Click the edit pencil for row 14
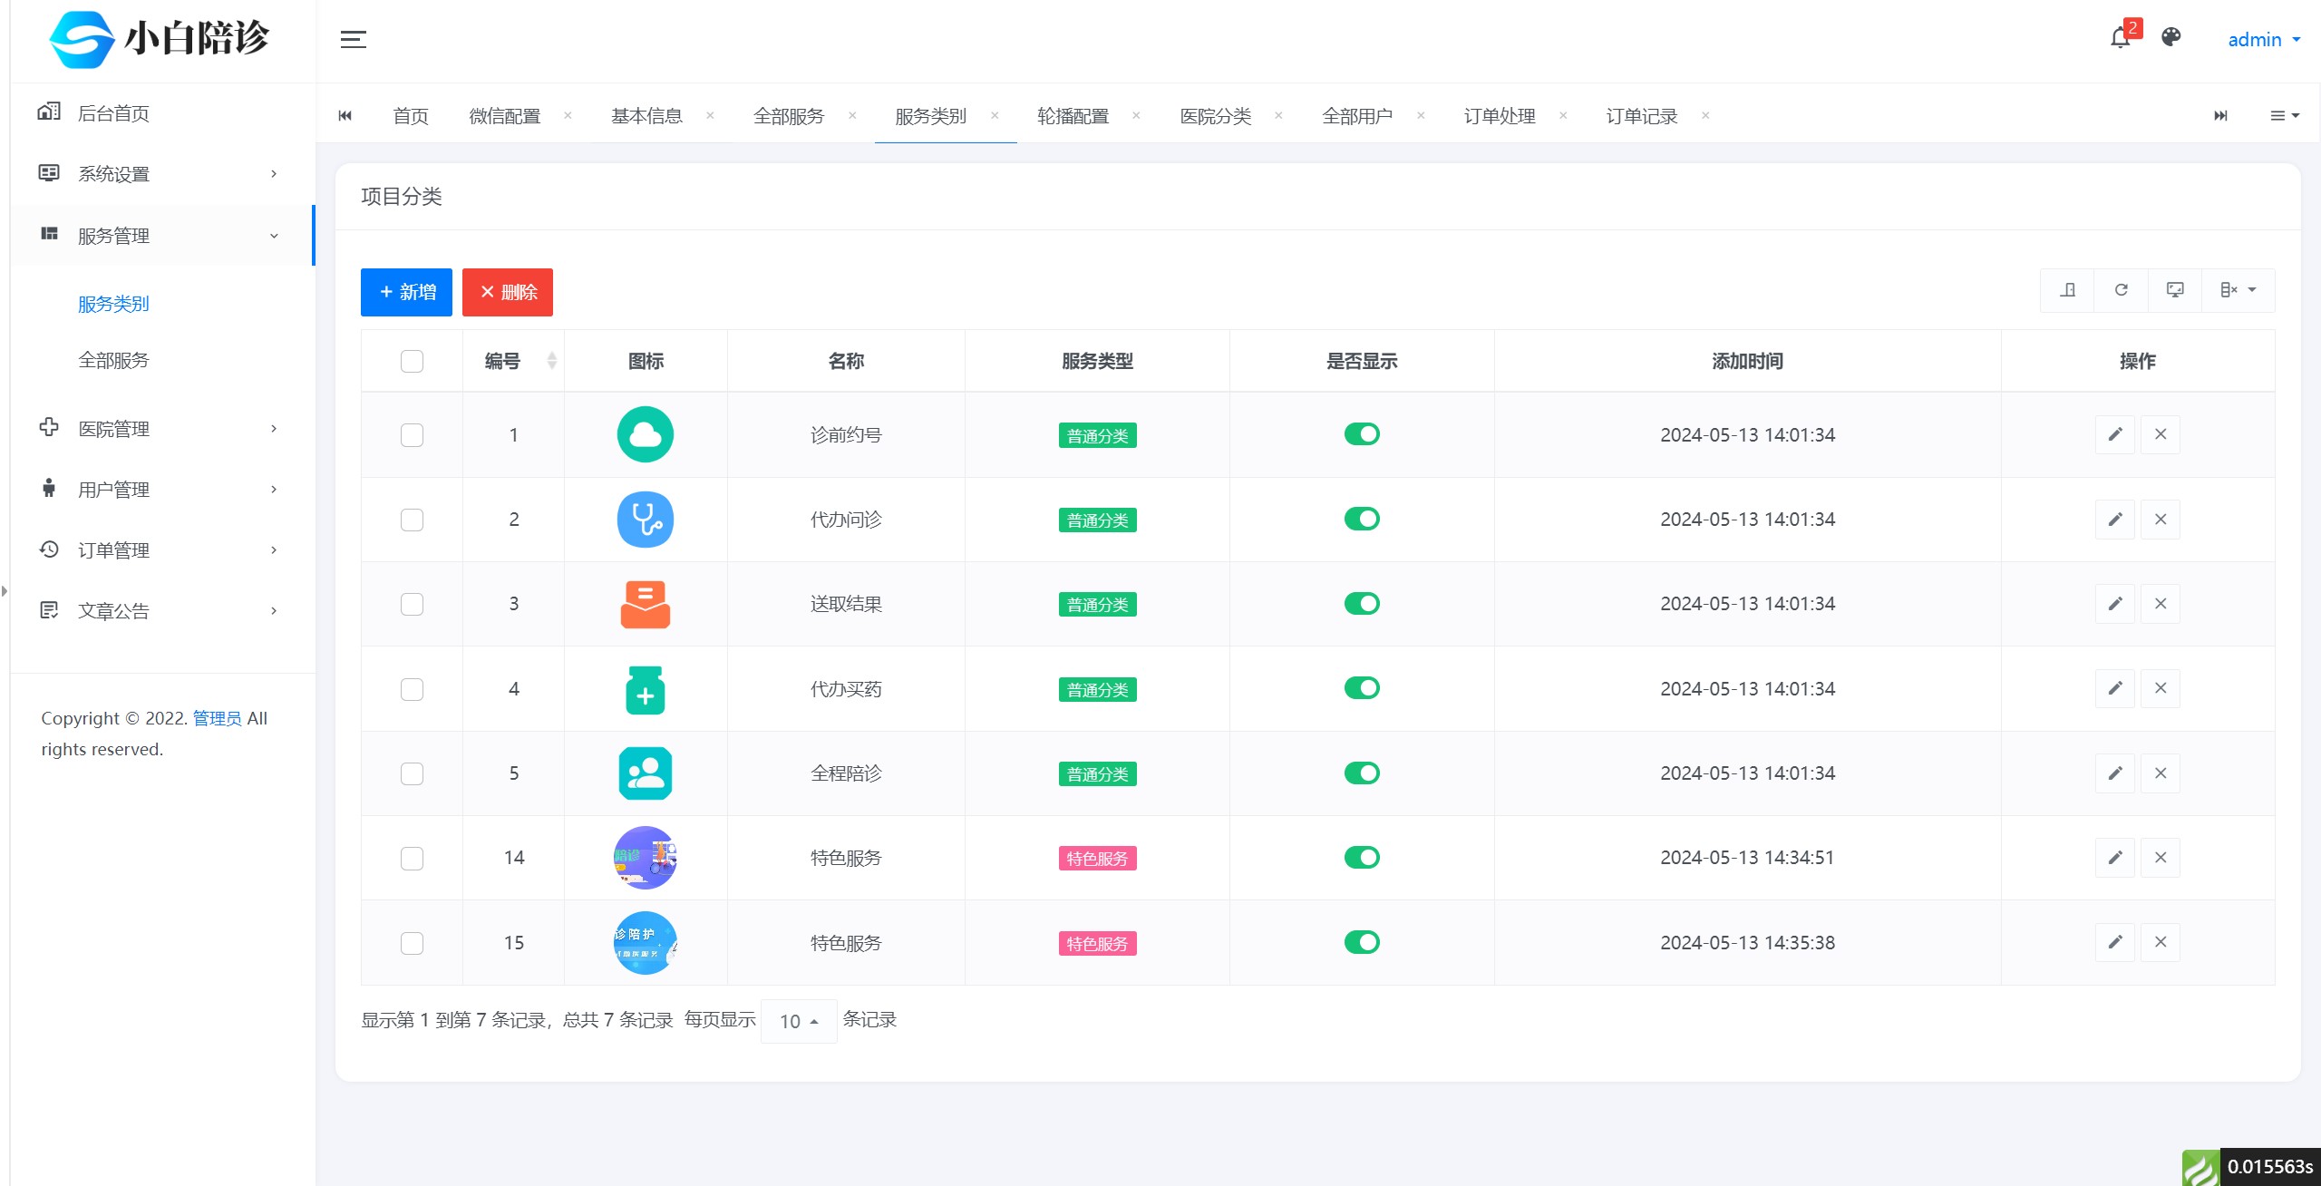This screenshot has width=2321, height=1186. (2115, 858)
